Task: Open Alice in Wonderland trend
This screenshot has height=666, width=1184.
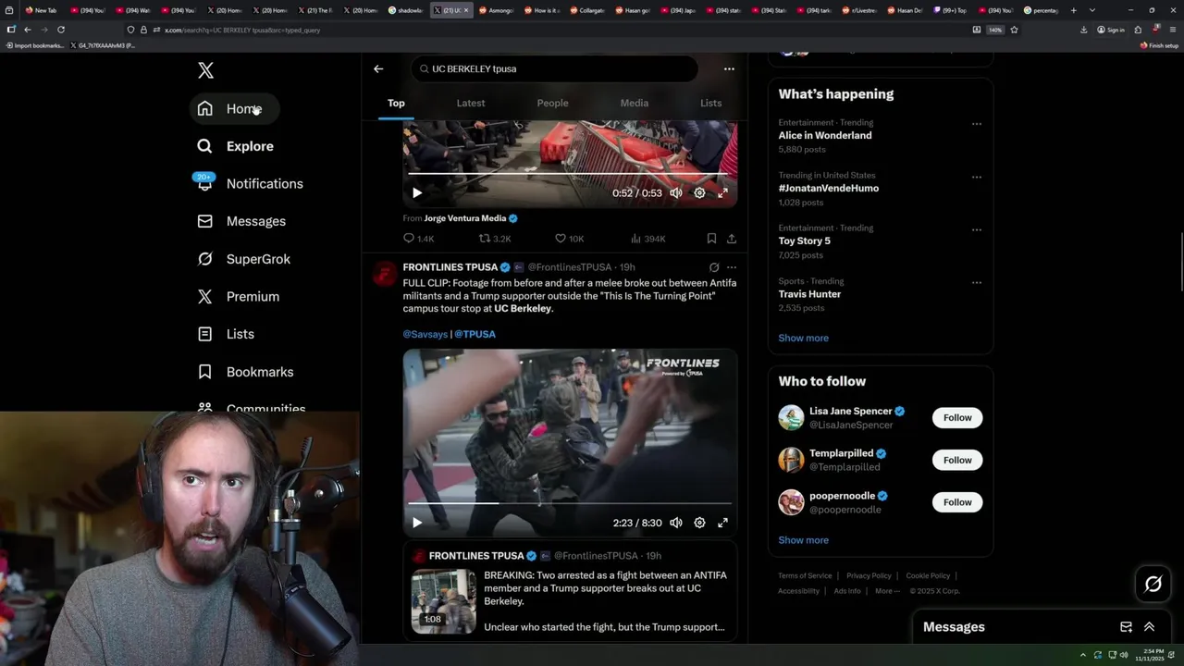Action: (x=824, y=135)
